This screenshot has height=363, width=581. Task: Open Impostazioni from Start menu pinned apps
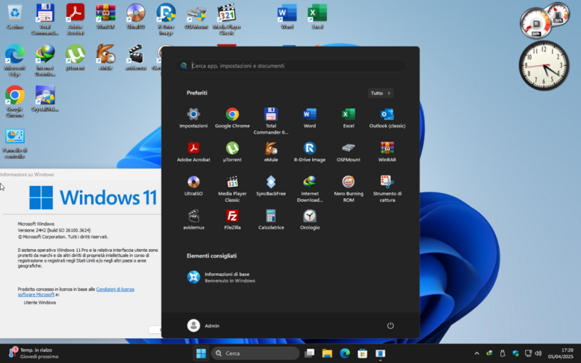tap(193, 118)
